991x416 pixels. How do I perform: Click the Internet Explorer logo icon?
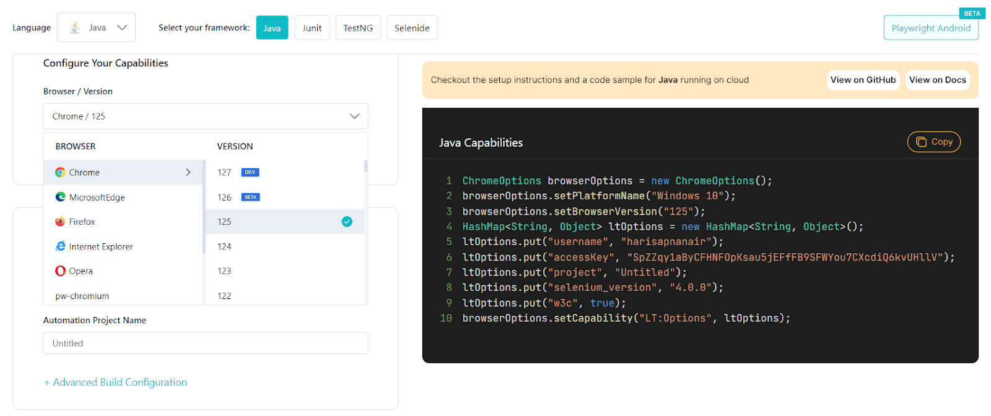[x=60, y=246]
